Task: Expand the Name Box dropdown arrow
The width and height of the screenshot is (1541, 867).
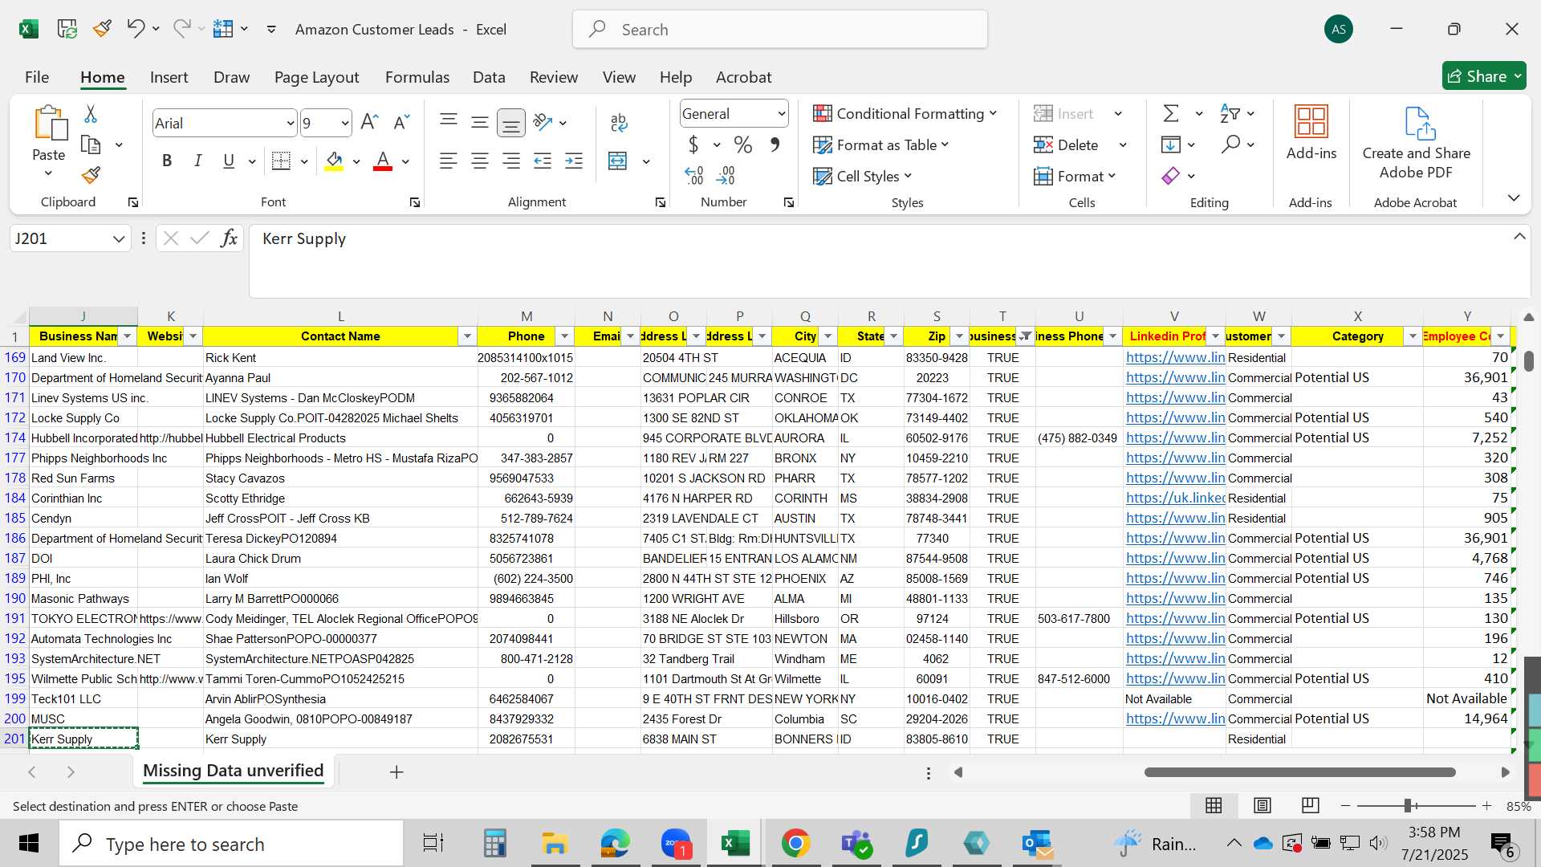Action: point(119,238)
